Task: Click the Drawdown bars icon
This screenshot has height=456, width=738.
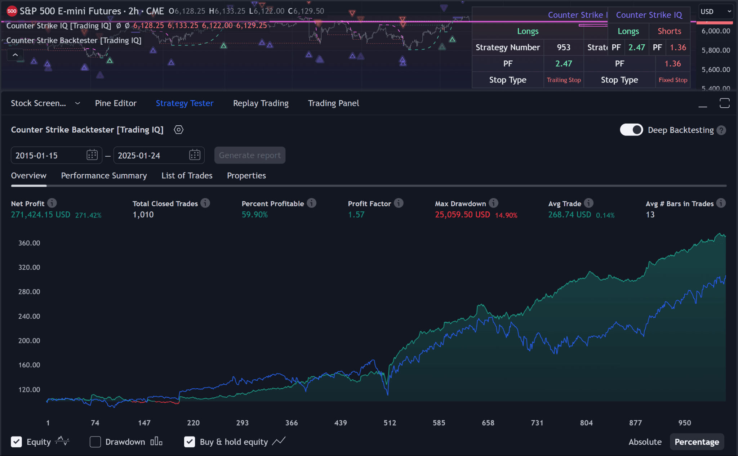Action: [156, 441]
